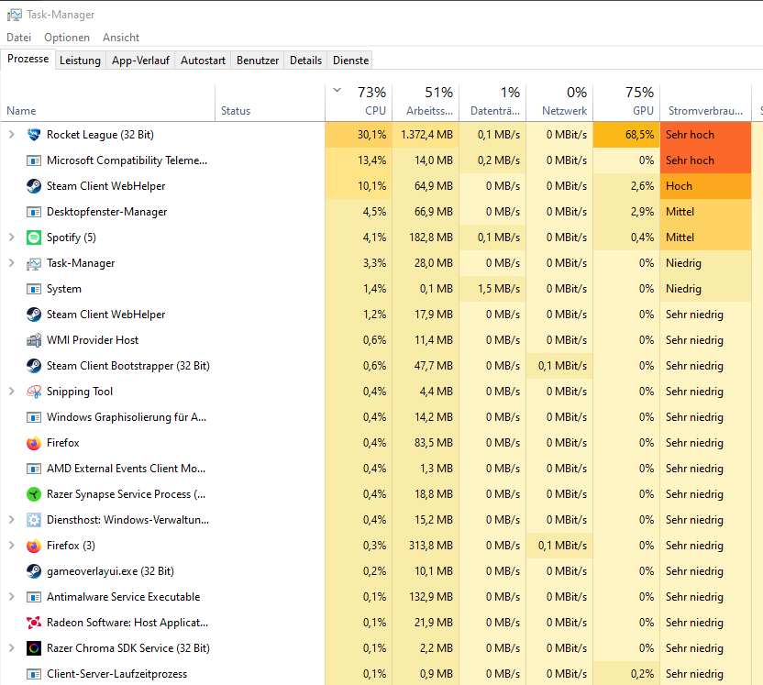Sort by the Stromverbrauch column header
The width and height of the screenshot is (763, 685).
[705, 102]
